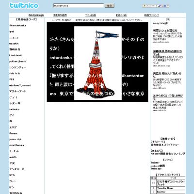The width and height of the screenshot is (194, 194).
Task: Select the ipad search word
Action: 12,32
